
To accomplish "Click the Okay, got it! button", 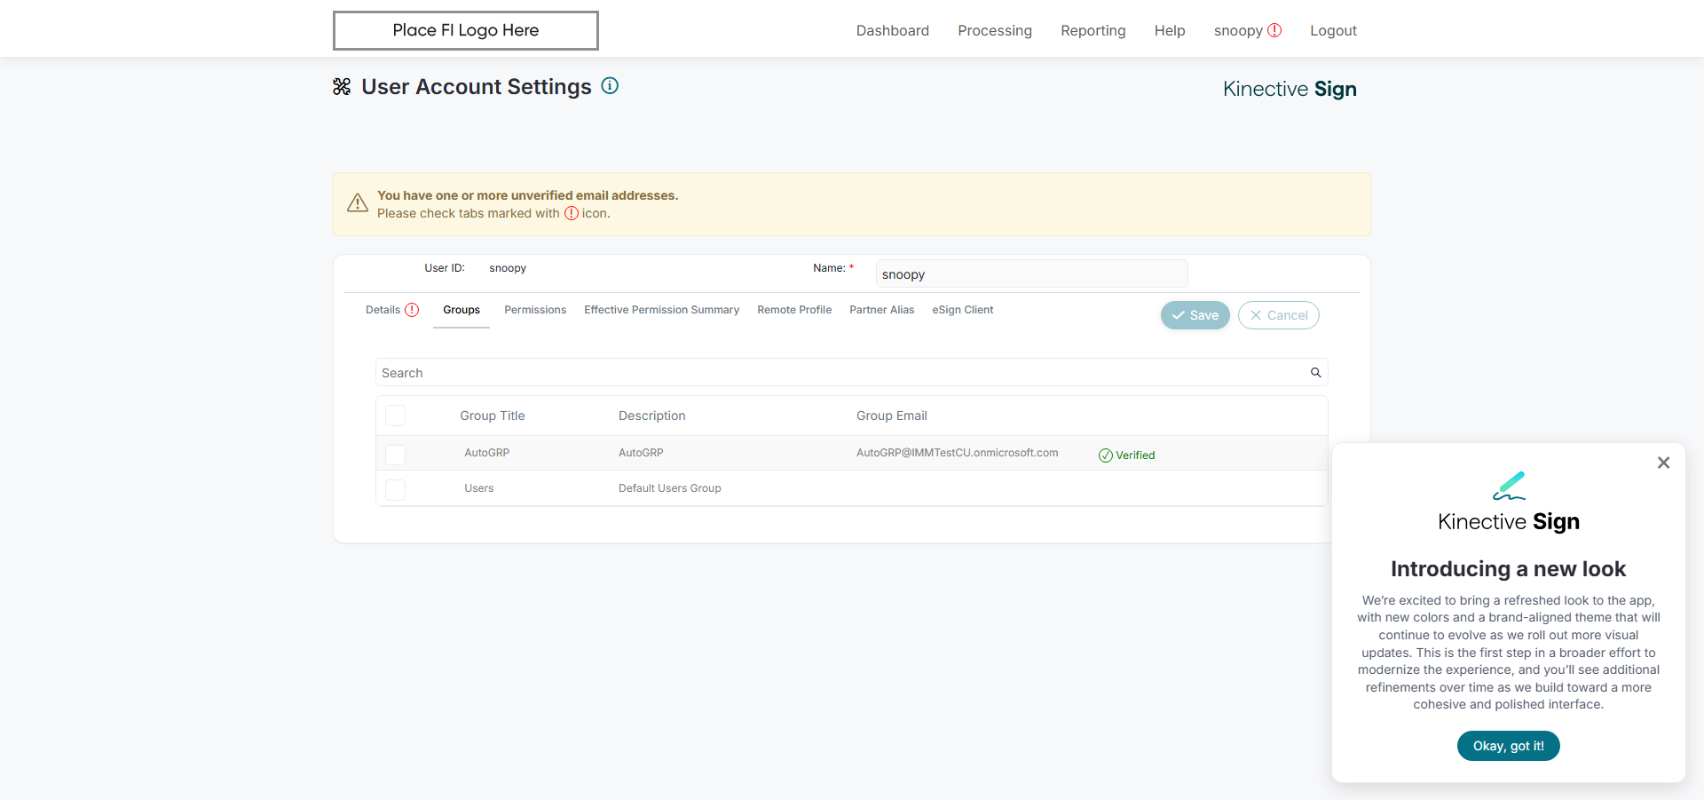I will (x=1508, y=746).
